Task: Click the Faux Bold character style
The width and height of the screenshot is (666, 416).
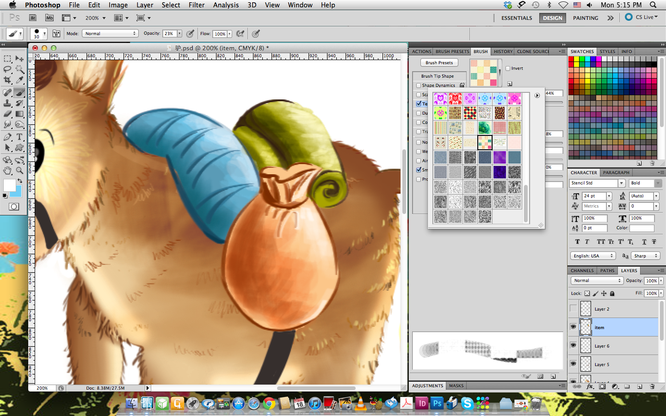Action: tap(577, 242)
